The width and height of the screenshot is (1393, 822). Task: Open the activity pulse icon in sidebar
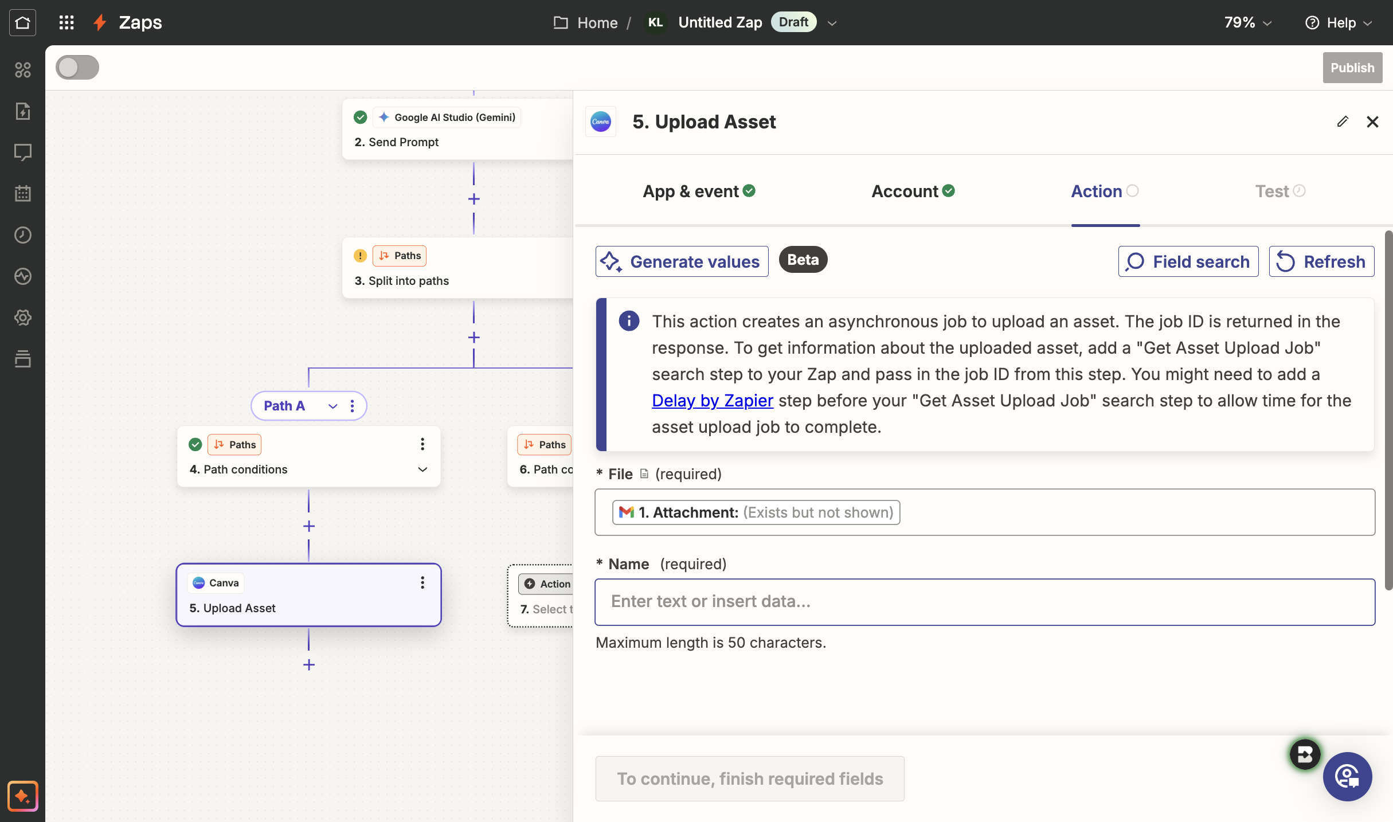point(22,276)
